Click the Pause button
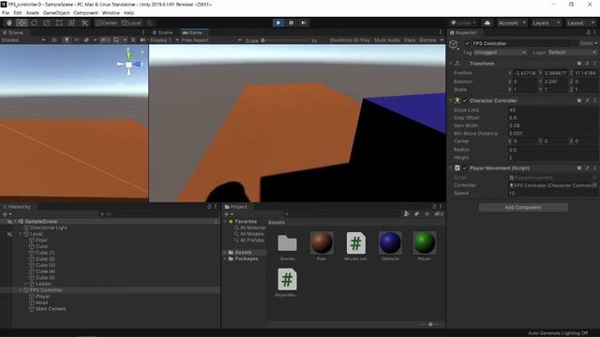The width and height of the screenshot is (600, 337). (291, 22)
